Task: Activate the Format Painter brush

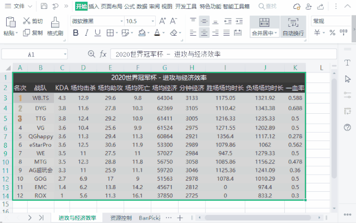Action: pos(55,22)
